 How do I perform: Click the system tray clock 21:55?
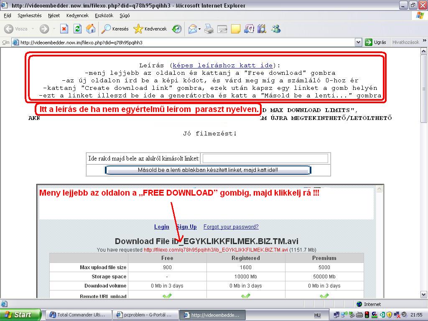416,315
